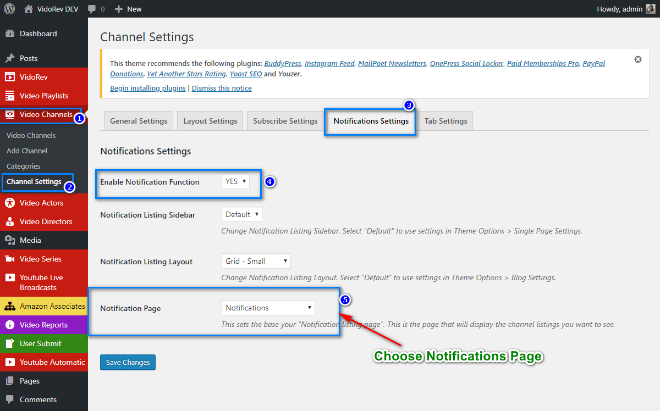Click the admin avatar in top bar
The width and height of the screenshot is (660, 411).
(x=650, y=9)
